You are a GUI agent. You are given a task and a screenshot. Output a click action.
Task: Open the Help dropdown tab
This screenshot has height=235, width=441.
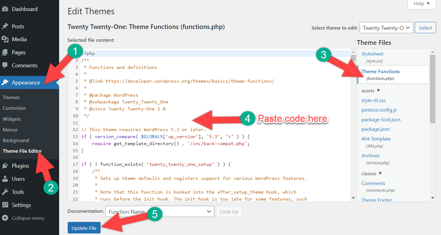[x=421, y=4]
